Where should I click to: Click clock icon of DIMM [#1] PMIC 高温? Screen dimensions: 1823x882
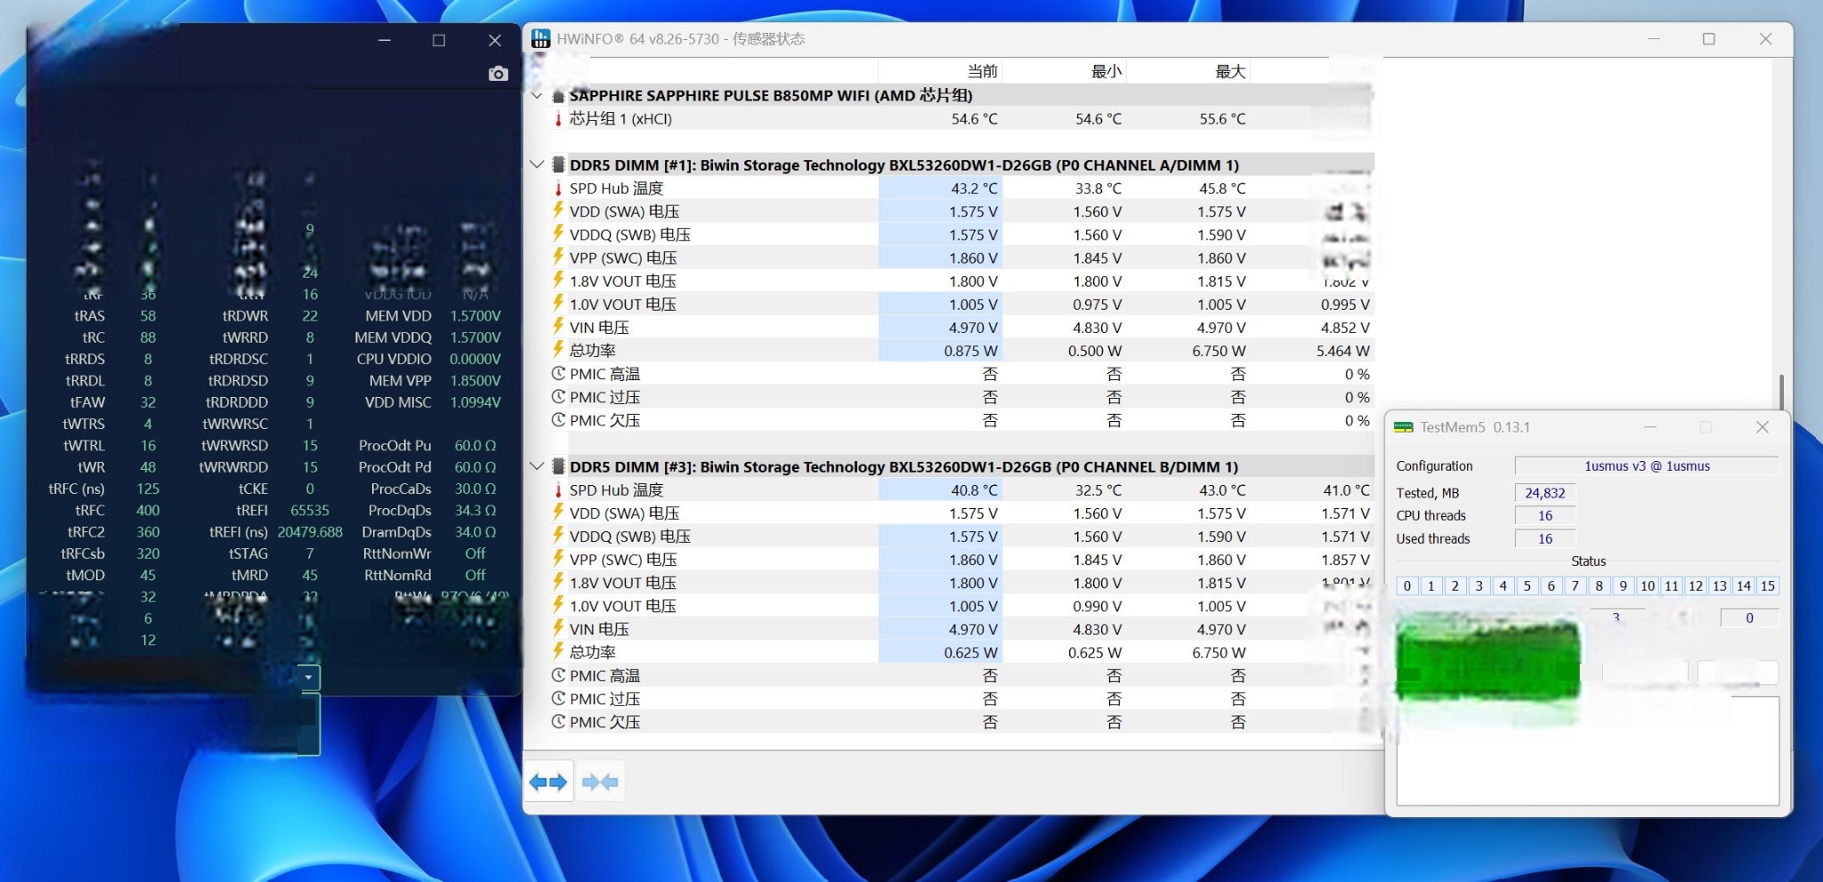(x=558, y=374)
